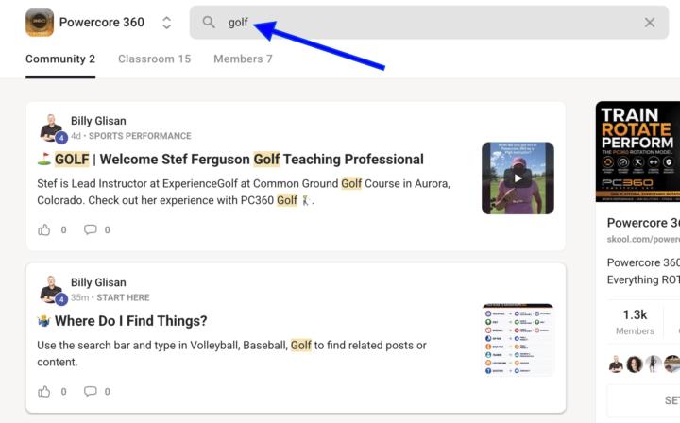Click the TRAIN ROTATE PERFORM banner image

point(637,152)
